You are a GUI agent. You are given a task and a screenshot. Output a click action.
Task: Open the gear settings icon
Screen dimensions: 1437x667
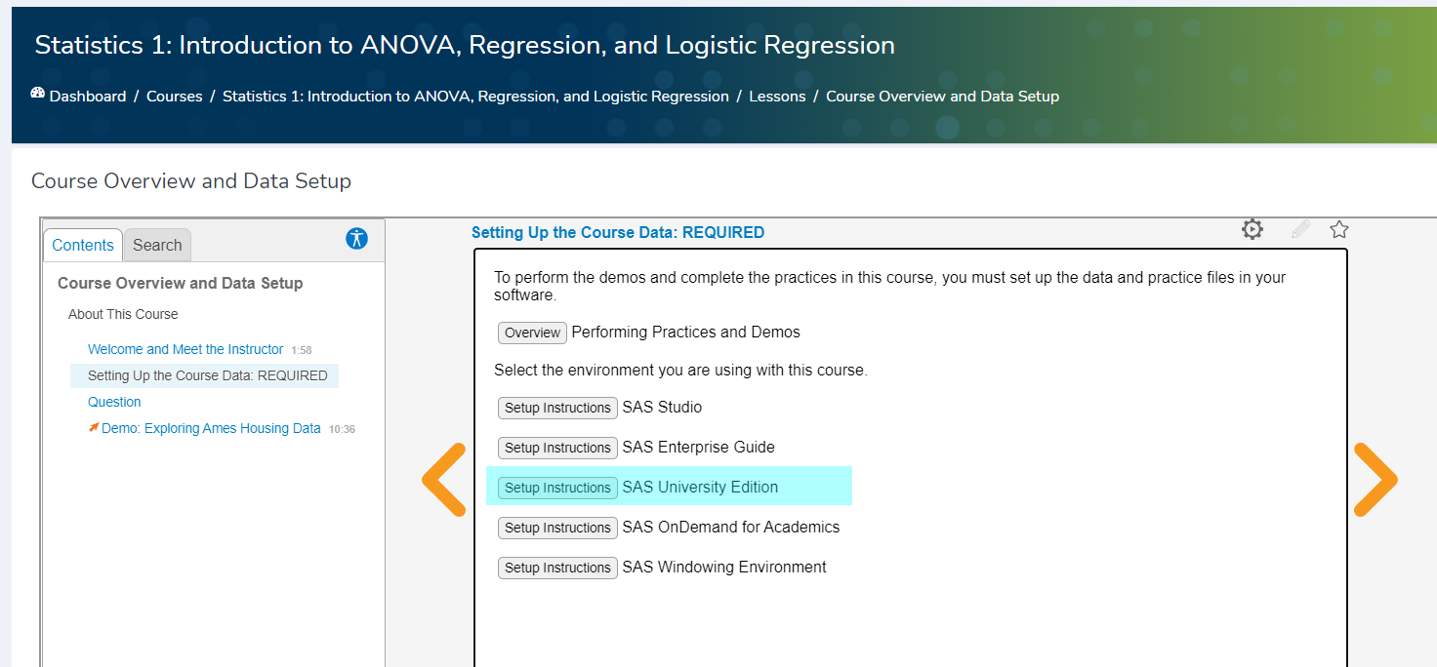(1252, 229)
